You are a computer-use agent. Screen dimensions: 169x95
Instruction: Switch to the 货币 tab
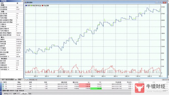point(3,80)
